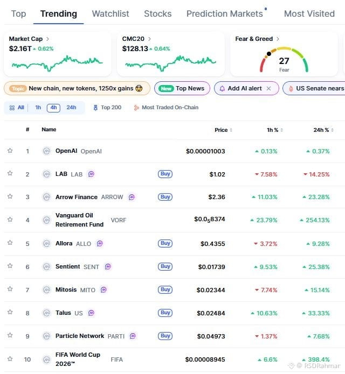Click the Vanguard Oil Retirement Fund logo
The image size is (345, 374).
(46, 220)
